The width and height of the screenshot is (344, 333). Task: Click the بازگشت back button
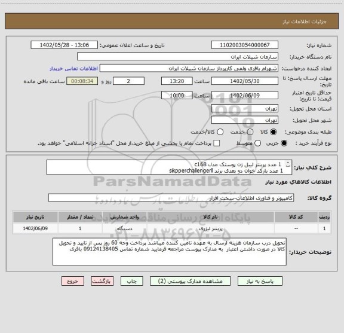point(102,281)
